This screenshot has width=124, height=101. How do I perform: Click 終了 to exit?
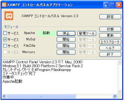click(x=110, y=55)
